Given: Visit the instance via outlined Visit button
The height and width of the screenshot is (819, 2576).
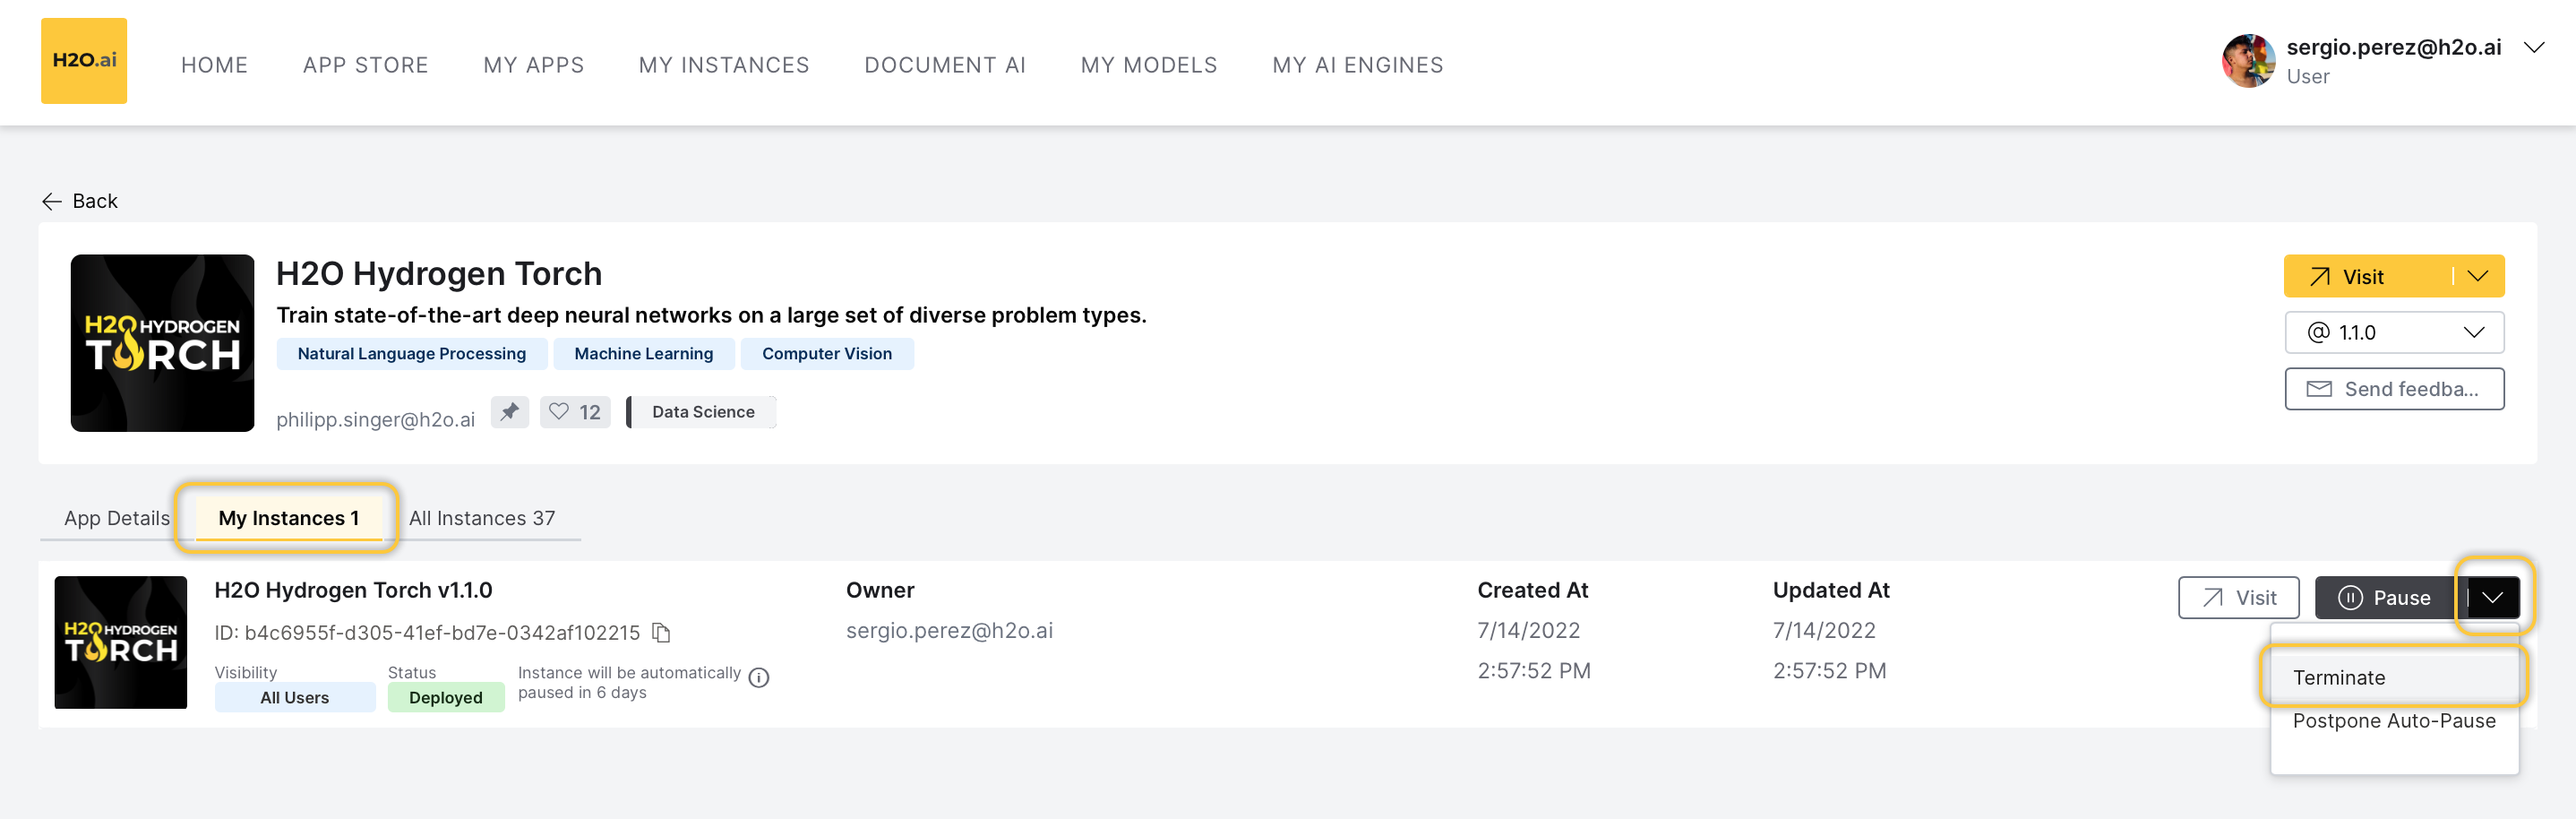Looking at the screenshot, I should pyautogui.click(x=2239, y=598).
